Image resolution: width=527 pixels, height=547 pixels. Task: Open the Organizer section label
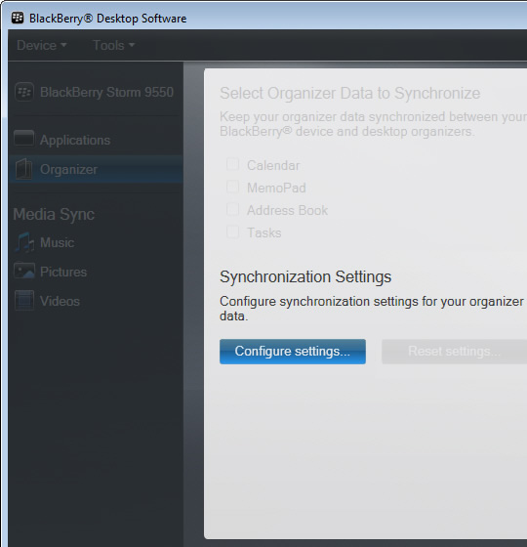(68, 169)
